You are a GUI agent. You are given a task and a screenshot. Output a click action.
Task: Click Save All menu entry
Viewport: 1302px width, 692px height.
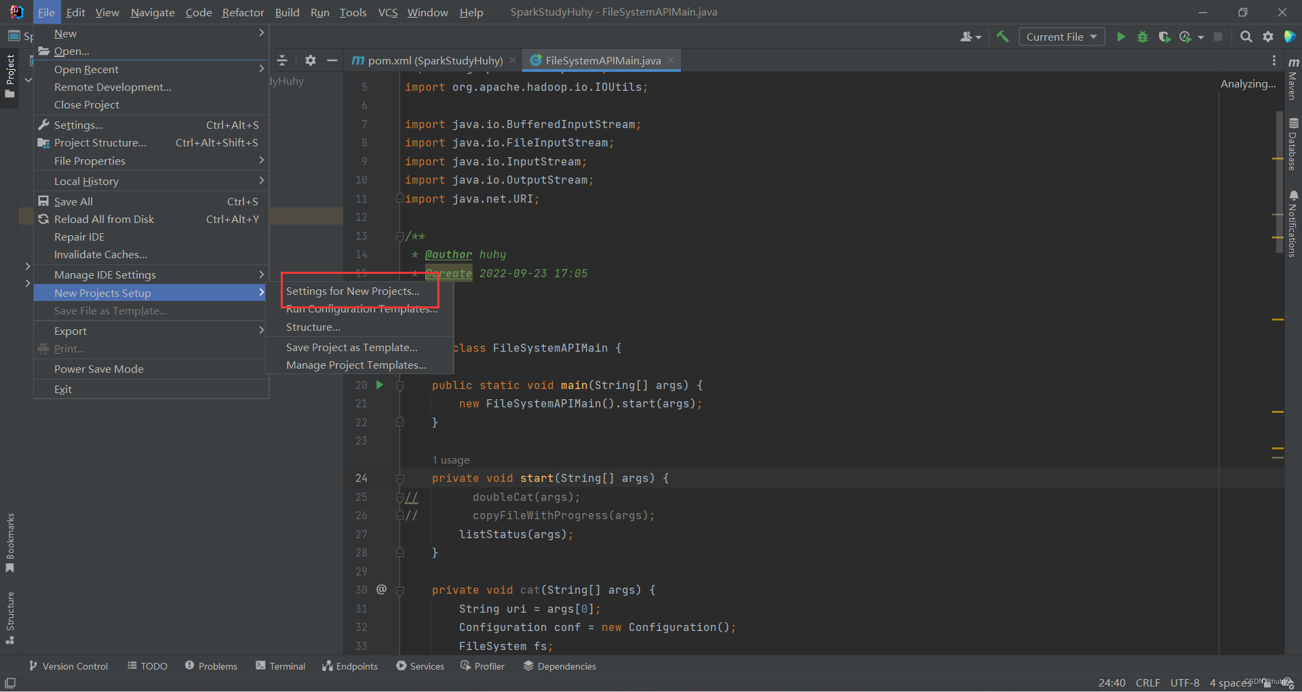151,201
